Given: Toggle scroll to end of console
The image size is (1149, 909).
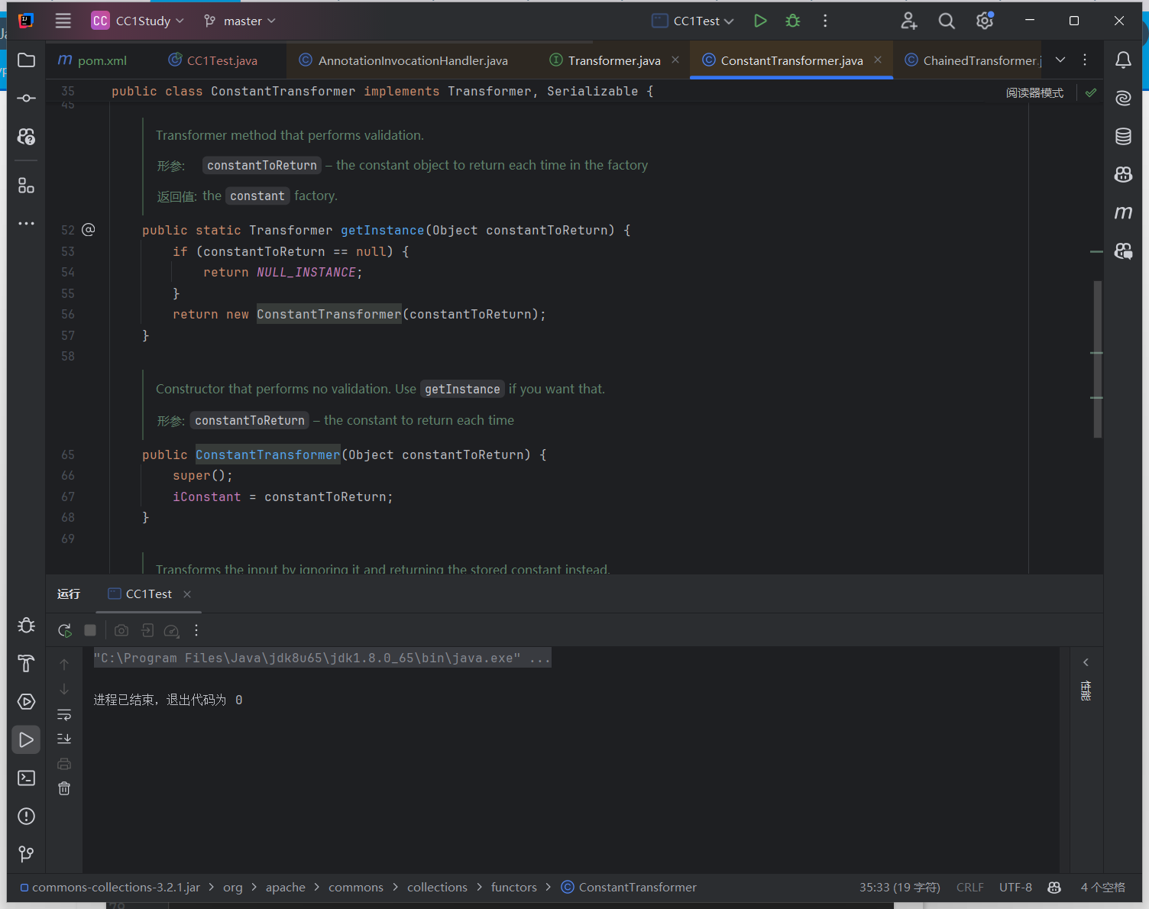Looking at the screenshot, I should tap(64, 739).
